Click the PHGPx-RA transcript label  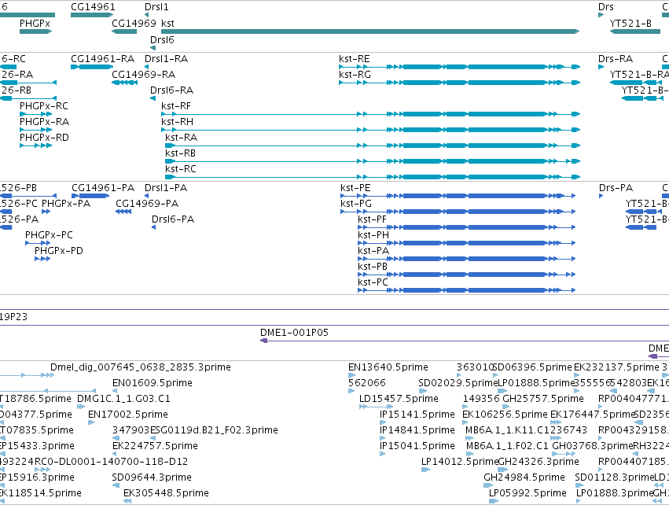pos(44,122)
